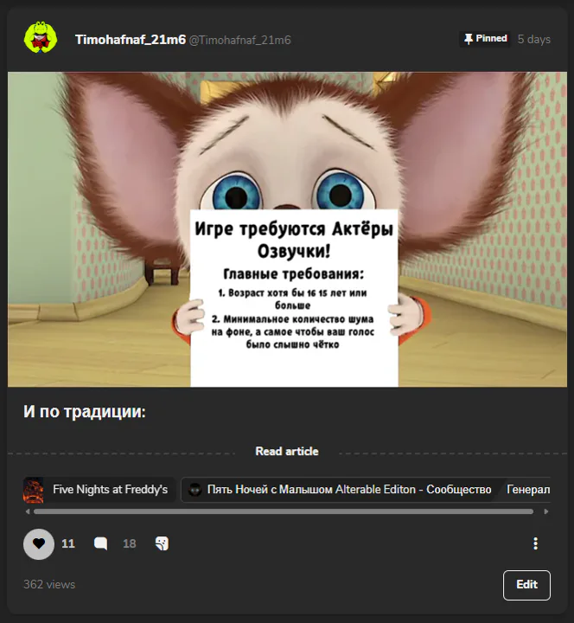Click the И по традиции: post text

click(85, 412)
